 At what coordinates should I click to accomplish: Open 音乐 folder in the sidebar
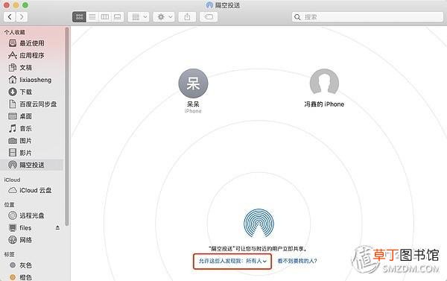[31, 128]
